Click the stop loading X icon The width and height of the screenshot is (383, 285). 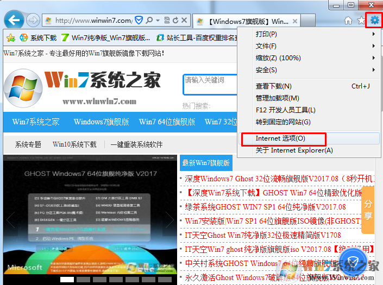(184, 20)
